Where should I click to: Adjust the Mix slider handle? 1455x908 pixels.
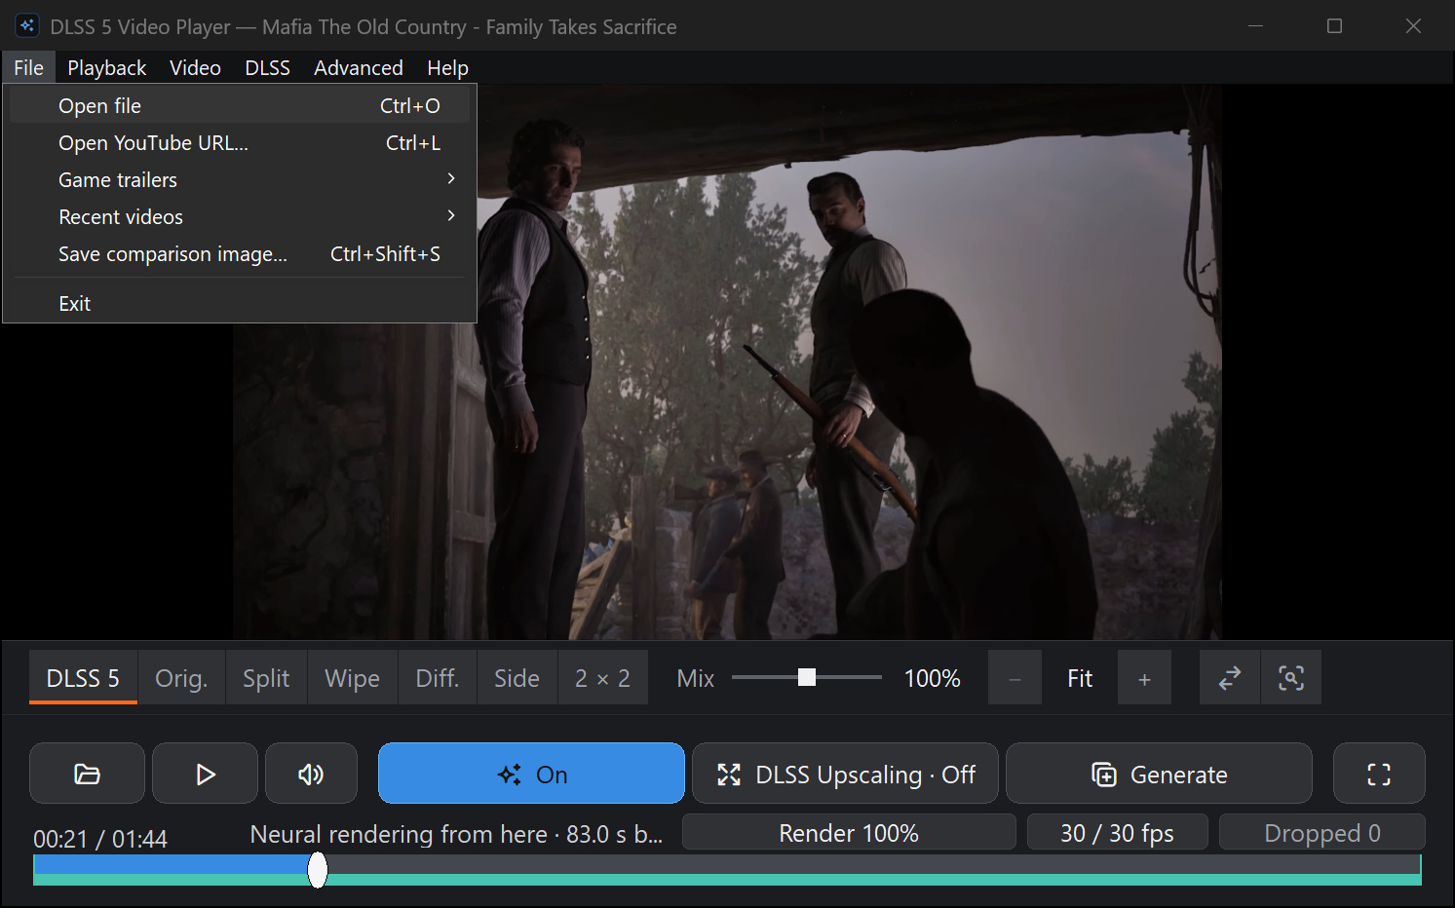[807, 677]
